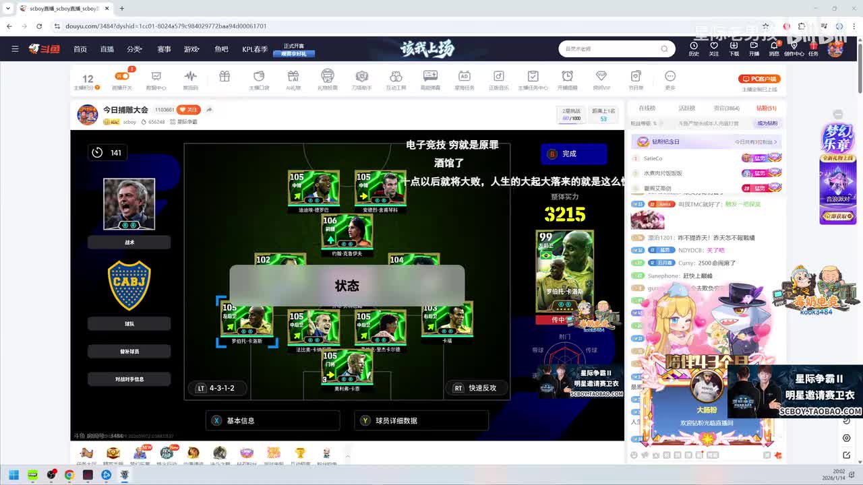This screenshot has height=485, width=863.
Task: Click the 4-3-1-2 formation selector
Action: [x=216, y=388]
